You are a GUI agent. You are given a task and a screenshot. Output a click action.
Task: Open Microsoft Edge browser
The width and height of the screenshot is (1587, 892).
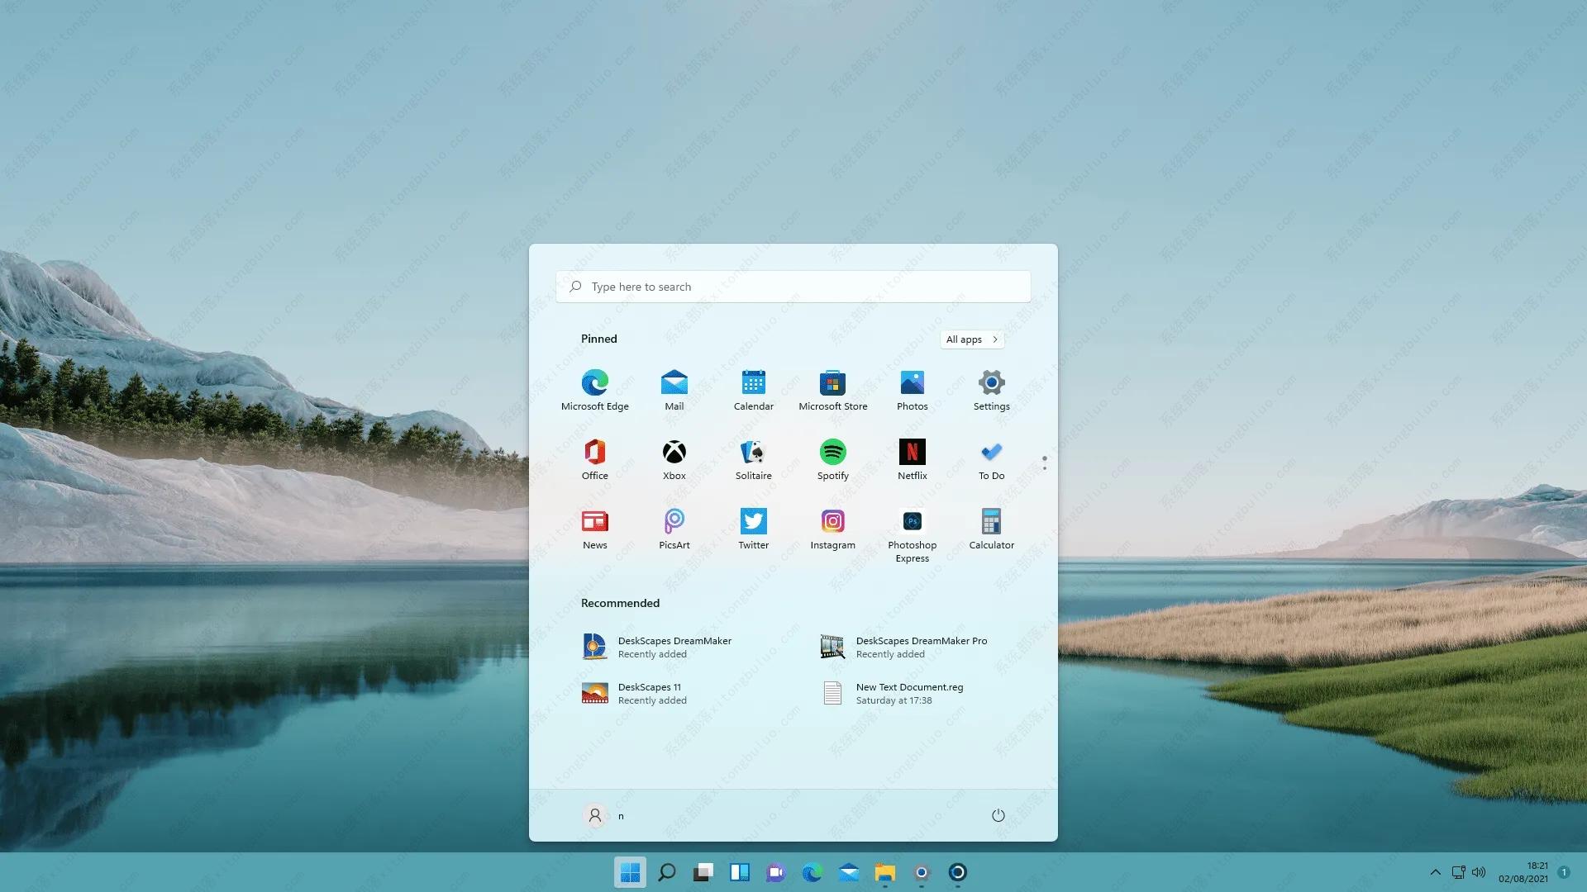click(594, 382)
